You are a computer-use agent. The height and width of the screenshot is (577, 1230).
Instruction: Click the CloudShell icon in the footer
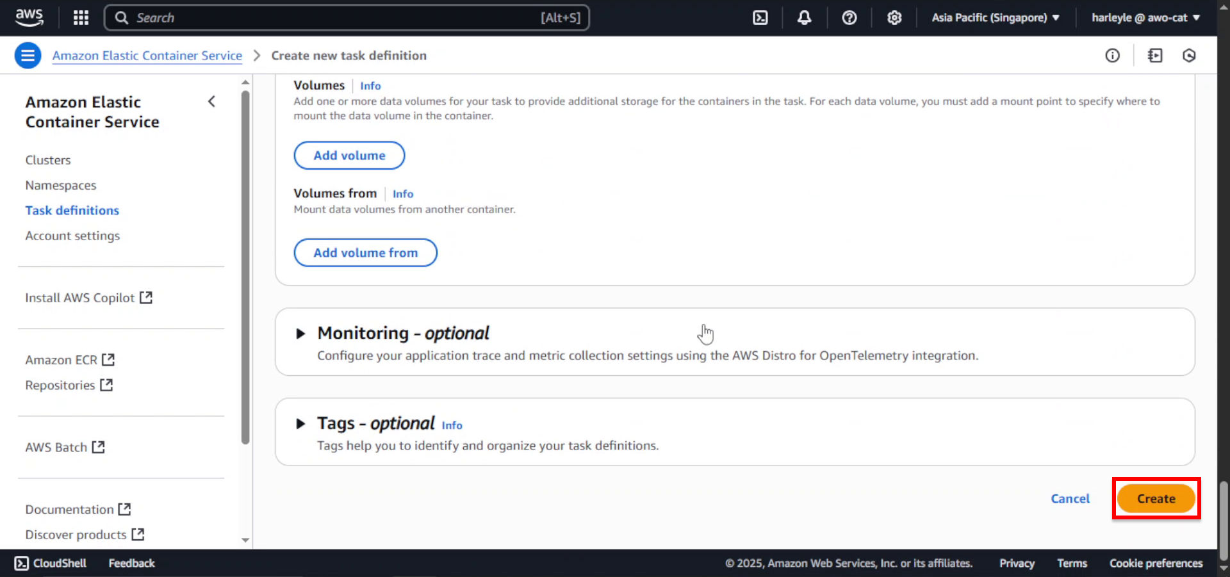pyautogui.click(x=22, y=563)
